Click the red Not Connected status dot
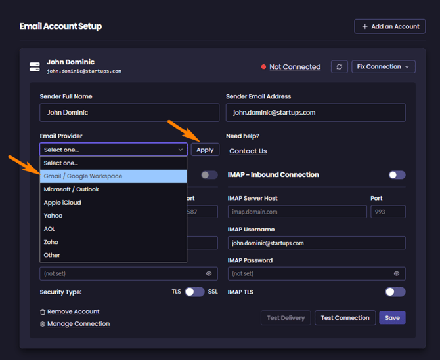440x360 pixels. click(263, 67)
